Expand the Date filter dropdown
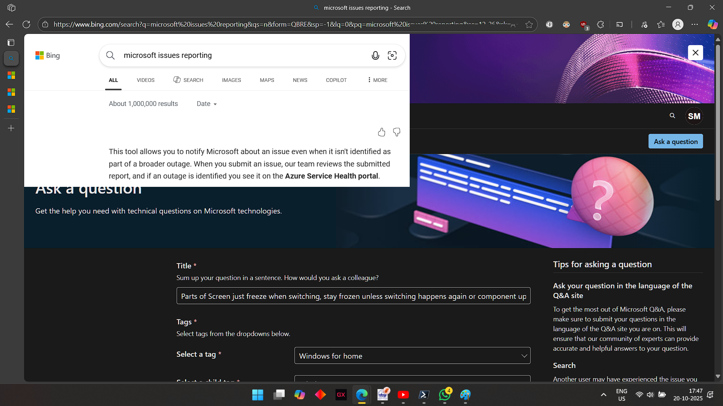The width and height of the screenshot is (723, 406). [206, 104]
